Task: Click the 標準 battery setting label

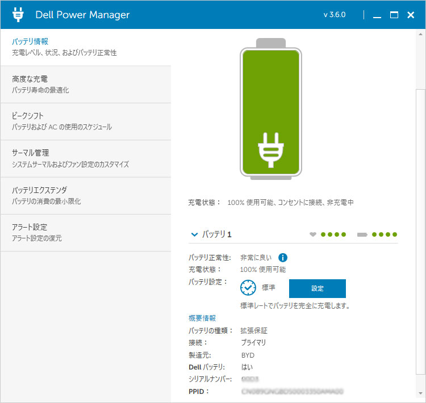Action: coord(269,288)
